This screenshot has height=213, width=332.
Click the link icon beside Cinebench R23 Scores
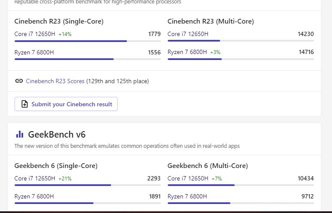[x=19, y=81]
